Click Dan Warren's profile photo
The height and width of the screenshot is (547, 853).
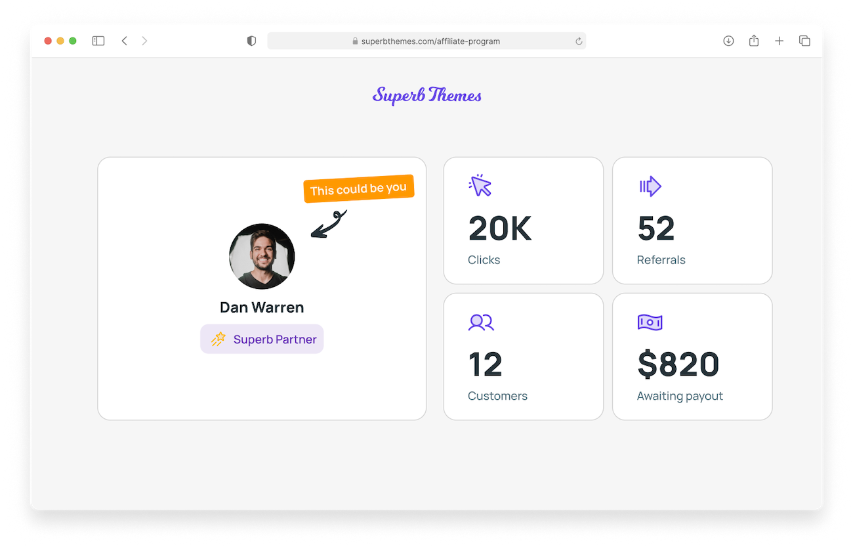pyautogui.click(x=262, y=256)
